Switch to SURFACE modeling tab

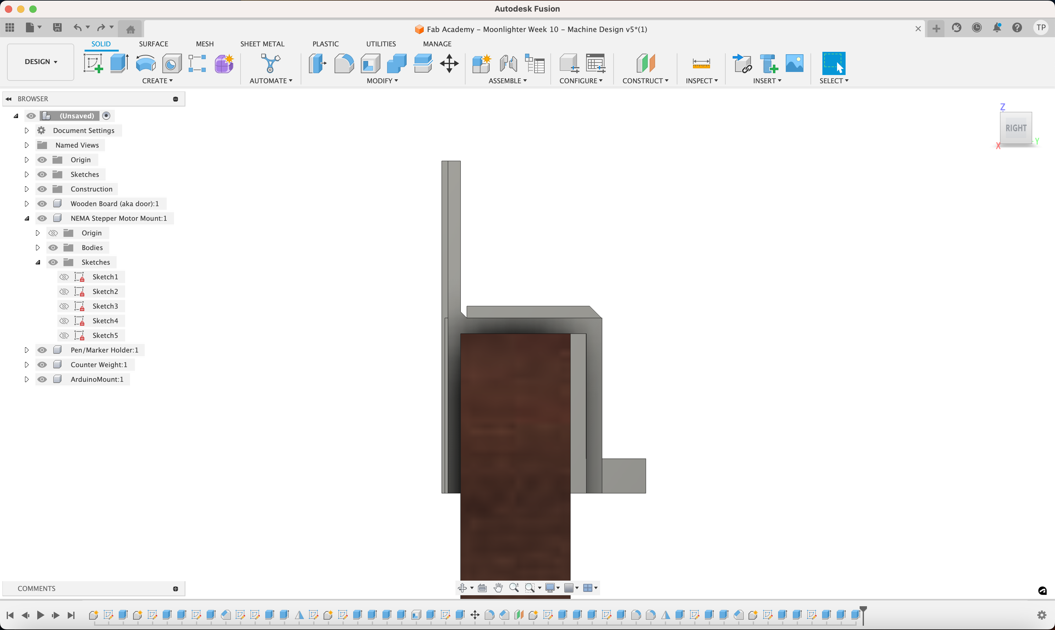[153, 44]
